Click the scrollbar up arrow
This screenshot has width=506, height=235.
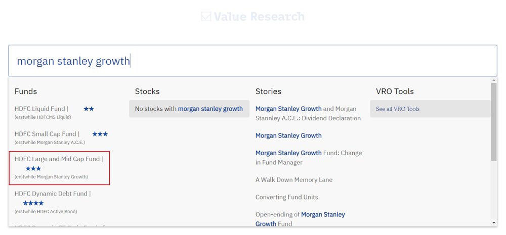[x=494, y=80]
